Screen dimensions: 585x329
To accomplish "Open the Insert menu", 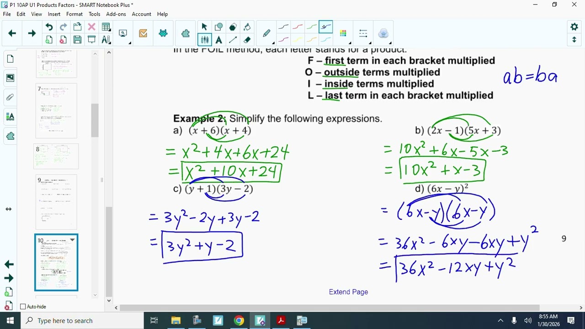I will [x=54, y=14].
